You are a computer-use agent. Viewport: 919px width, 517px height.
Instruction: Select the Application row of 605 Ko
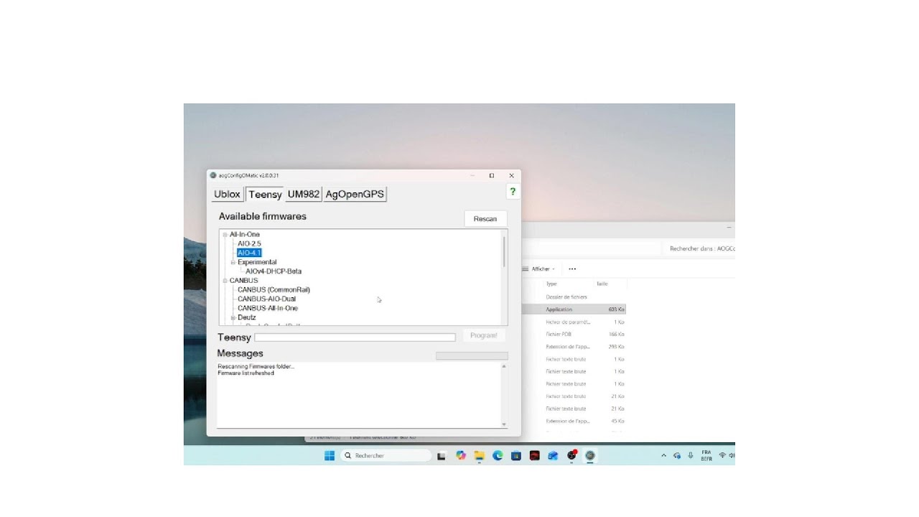(x=574, y=309)
